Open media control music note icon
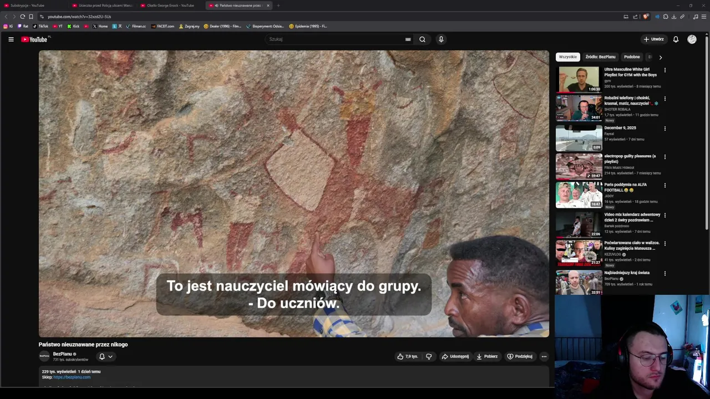This screenshot has height=399, width=710. [x=696, y=17]
